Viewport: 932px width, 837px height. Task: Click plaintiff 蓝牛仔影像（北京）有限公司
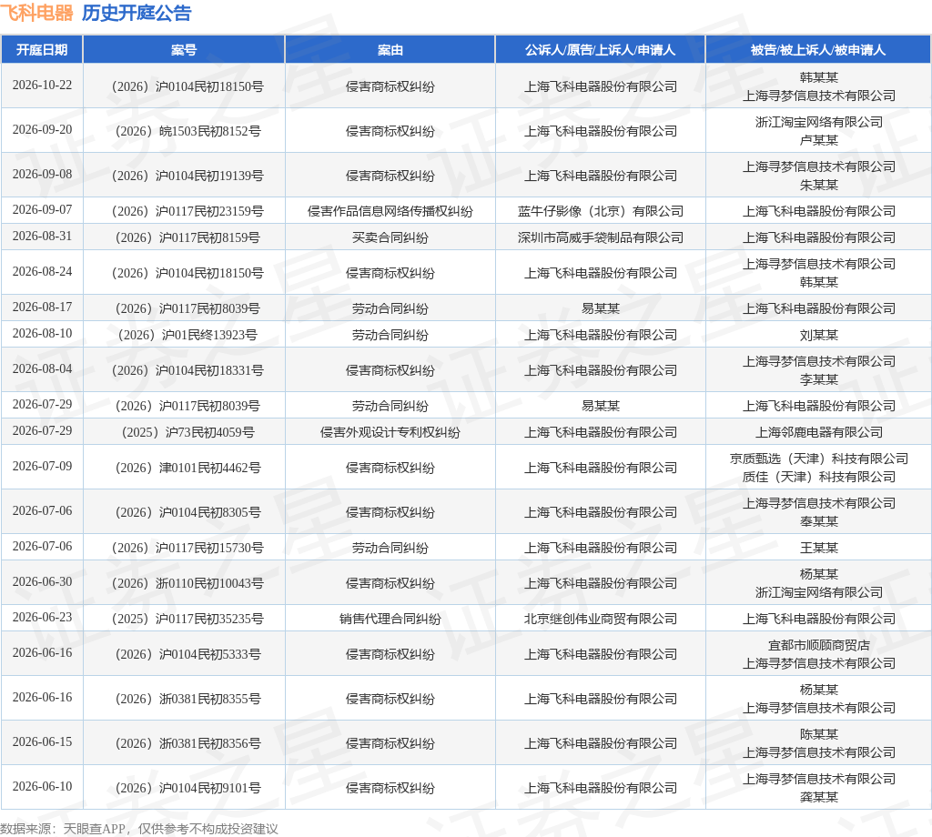(601, 211)
